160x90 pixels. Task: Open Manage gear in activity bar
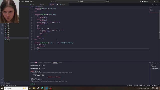coord(2,83)
